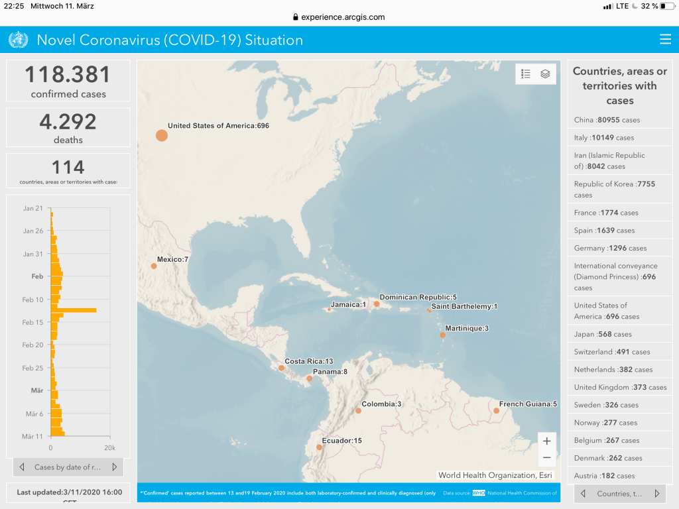Select Italy in the countries list

[x=603, y=138]
